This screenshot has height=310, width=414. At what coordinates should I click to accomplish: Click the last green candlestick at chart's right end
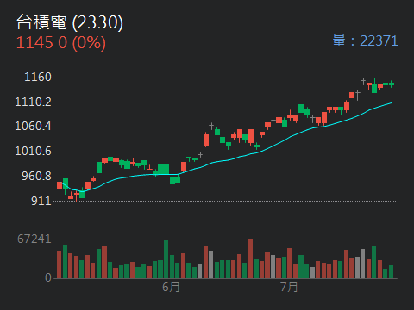click(x=392, y=84)
